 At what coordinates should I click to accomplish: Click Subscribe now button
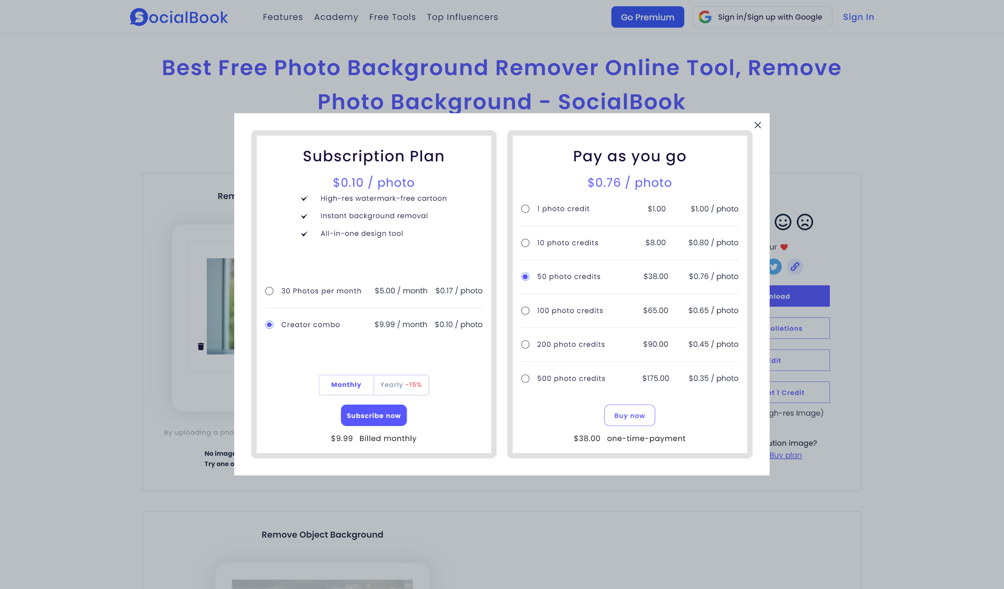coord(373,416)
